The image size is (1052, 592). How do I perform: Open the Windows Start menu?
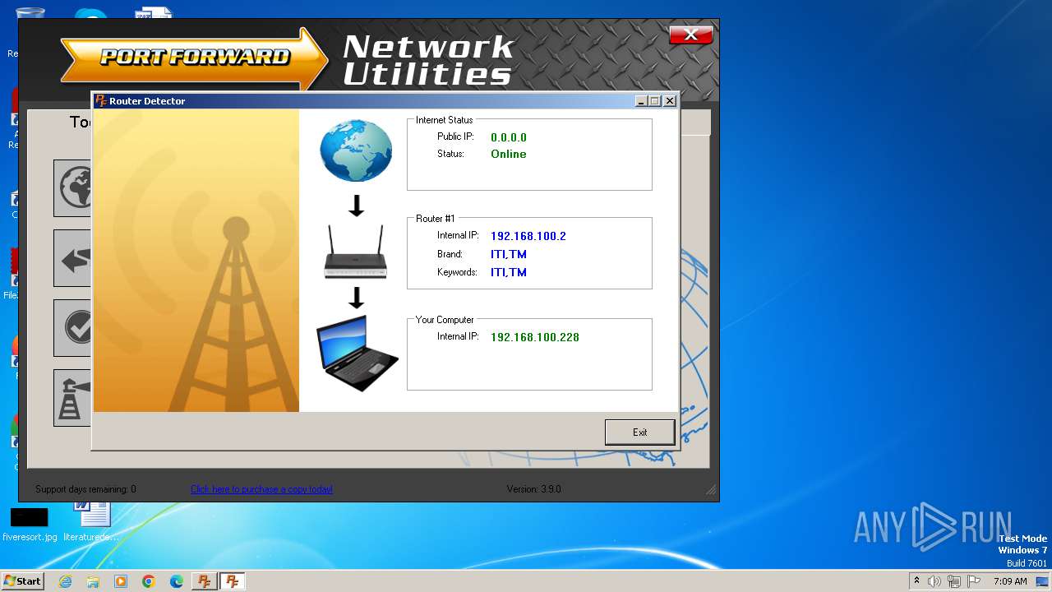[x=22, y=580]
